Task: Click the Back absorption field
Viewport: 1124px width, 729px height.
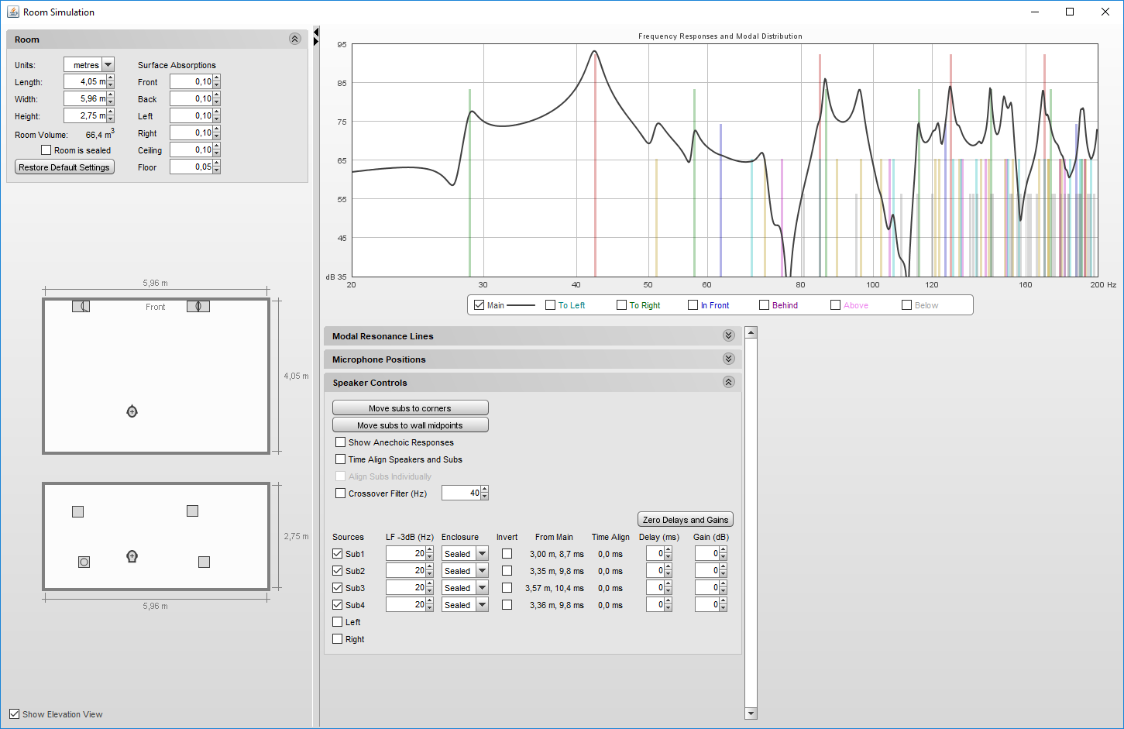Action: [x=191, y=98]
